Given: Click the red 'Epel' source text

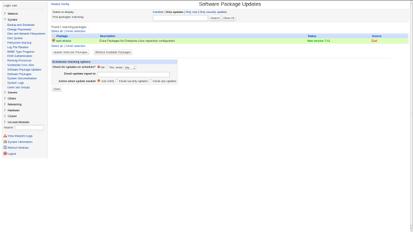Looking at the screenshot, I should 374,41.
